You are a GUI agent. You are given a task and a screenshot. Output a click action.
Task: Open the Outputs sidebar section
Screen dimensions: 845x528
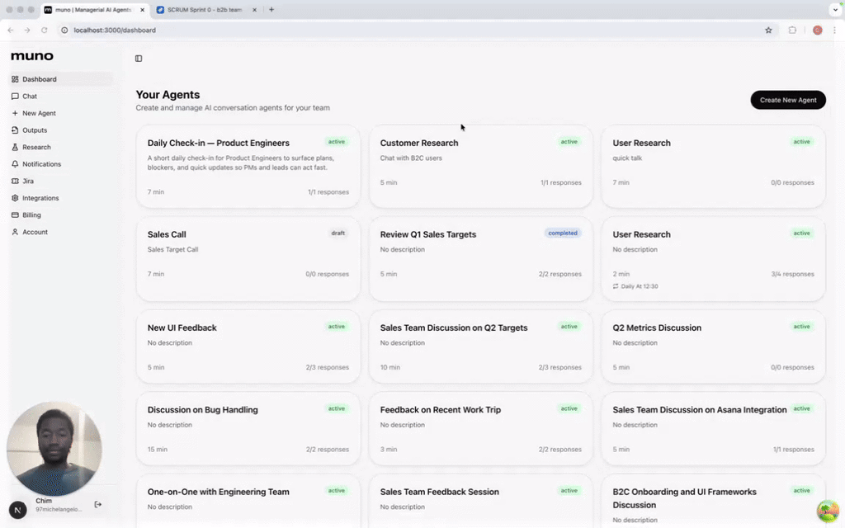34,130
